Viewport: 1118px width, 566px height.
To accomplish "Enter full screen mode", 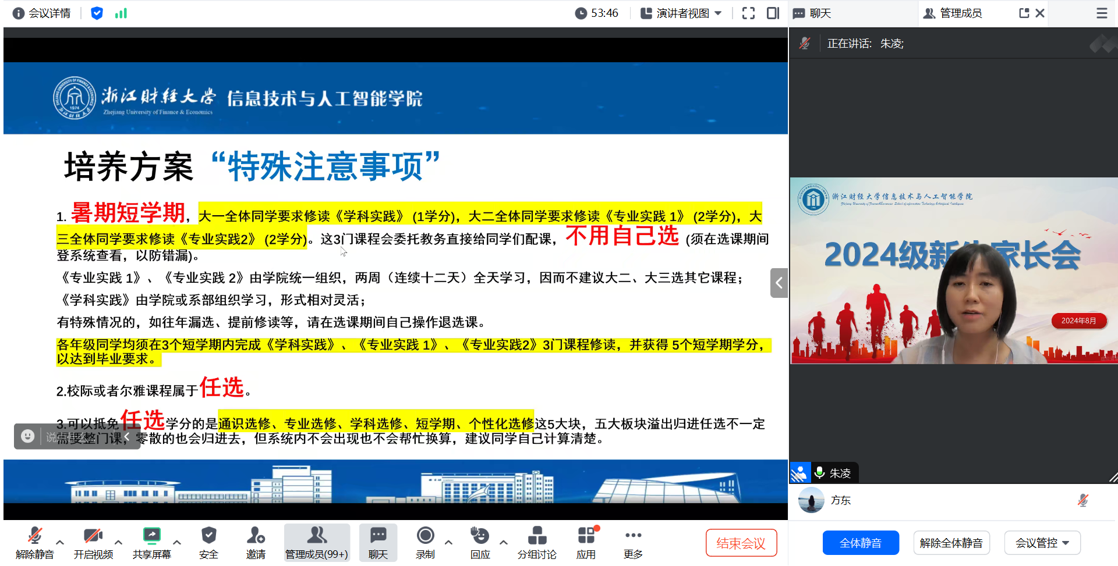I will pyautogui.click(x=748, y=13).
